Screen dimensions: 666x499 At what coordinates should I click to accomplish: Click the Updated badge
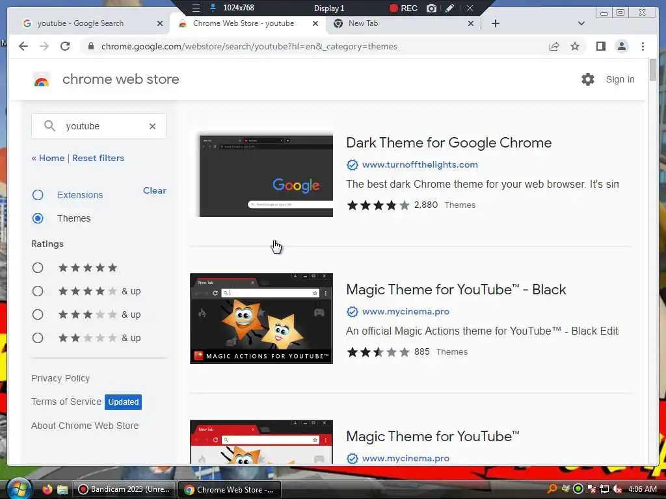pyautogui.click(x=123, y=402)
